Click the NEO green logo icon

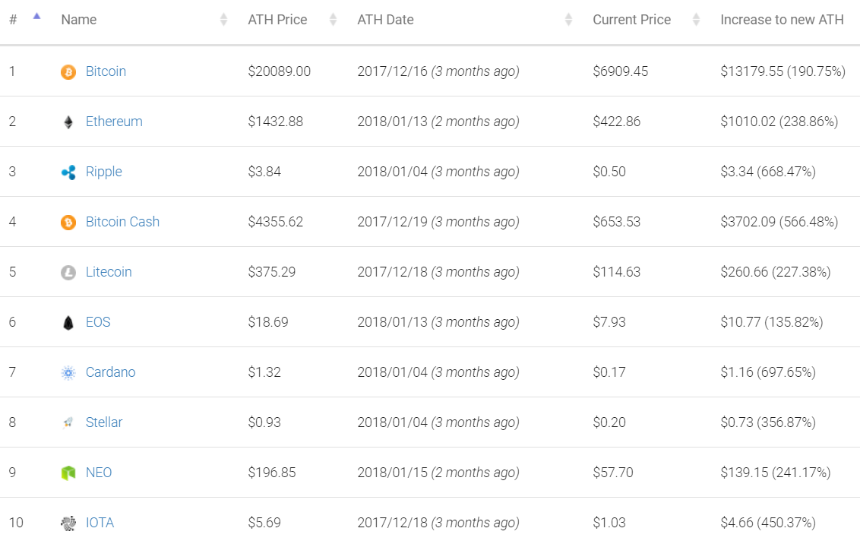[68, 473]
